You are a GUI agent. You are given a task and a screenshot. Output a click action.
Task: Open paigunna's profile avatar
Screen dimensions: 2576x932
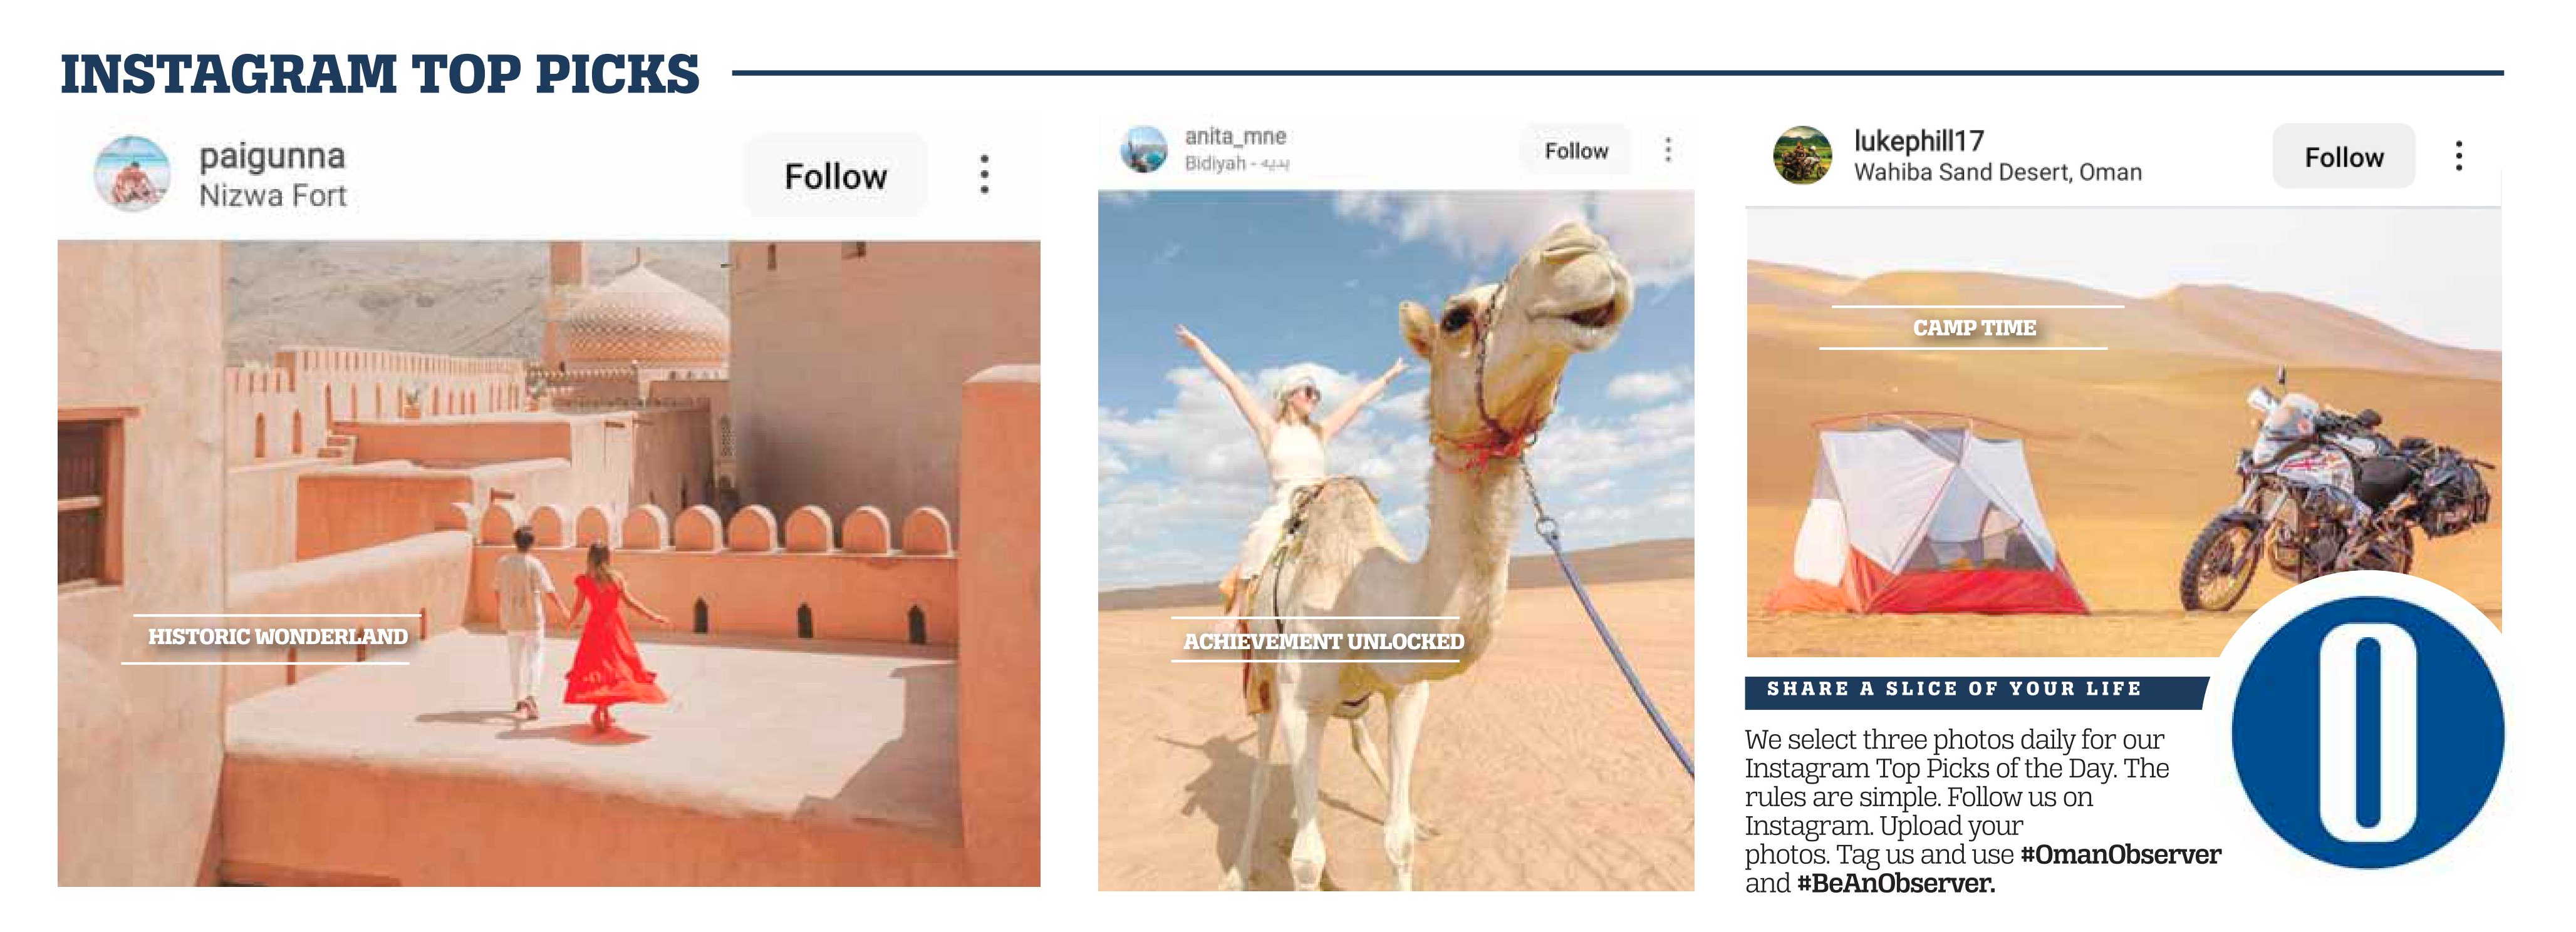132,174
